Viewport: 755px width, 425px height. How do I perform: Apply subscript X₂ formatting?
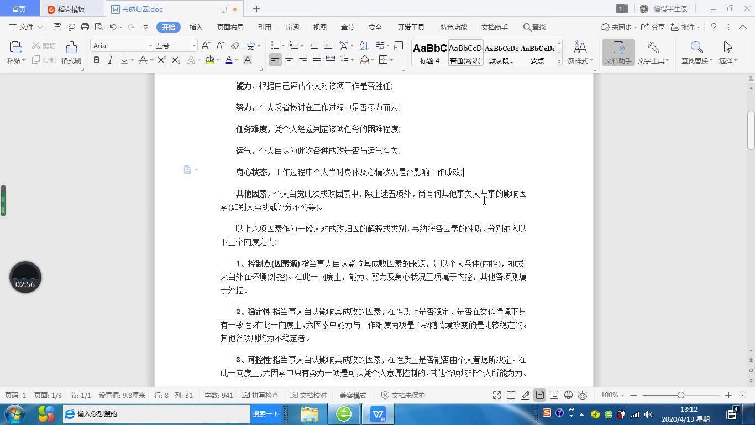[176, 60]
